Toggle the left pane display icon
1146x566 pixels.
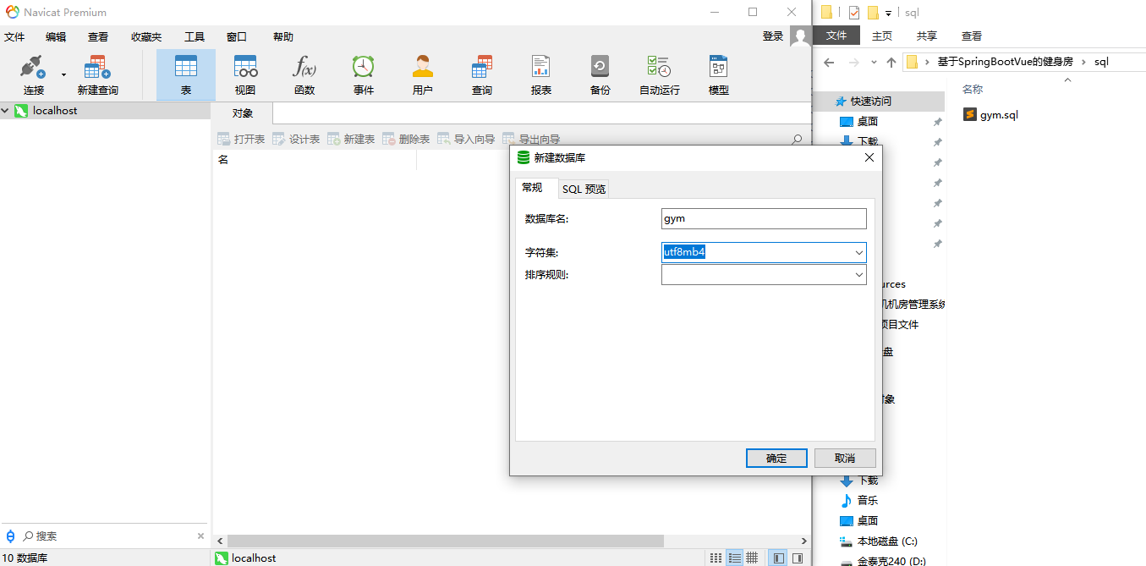pyautogui.click(x=777, y=558)
